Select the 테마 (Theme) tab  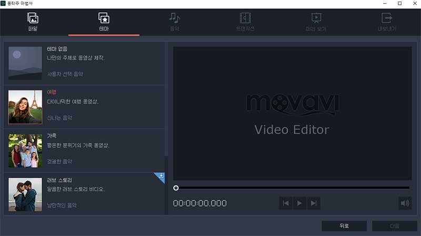(104, 22)
